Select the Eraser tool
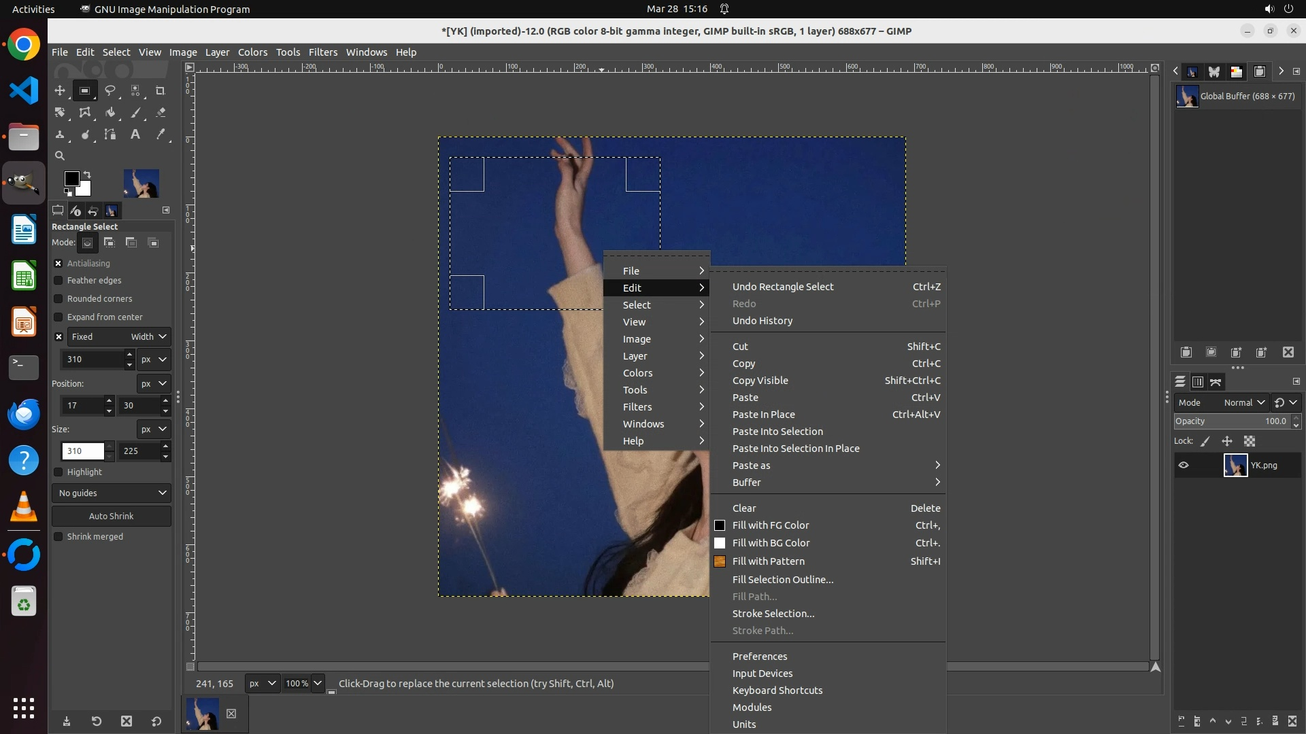Image resolution: width=1306 pixels, height=734 pixels. pyautogui.click(x=161, y=113)
